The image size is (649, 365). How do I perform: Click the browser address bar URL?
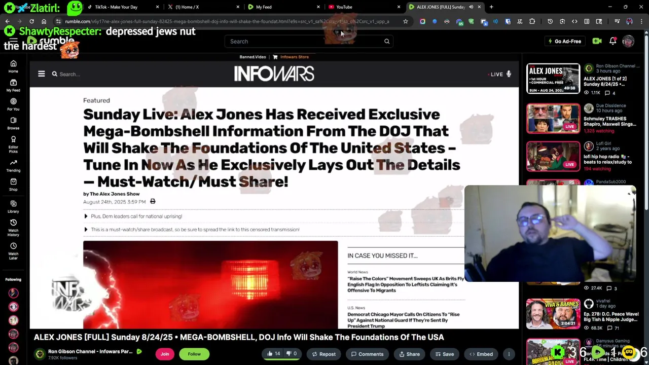(x=227, y=21)
